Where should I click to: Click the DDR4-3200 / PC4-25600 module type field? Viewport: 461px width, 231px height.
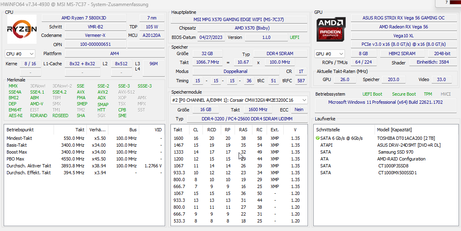[247, 119]
